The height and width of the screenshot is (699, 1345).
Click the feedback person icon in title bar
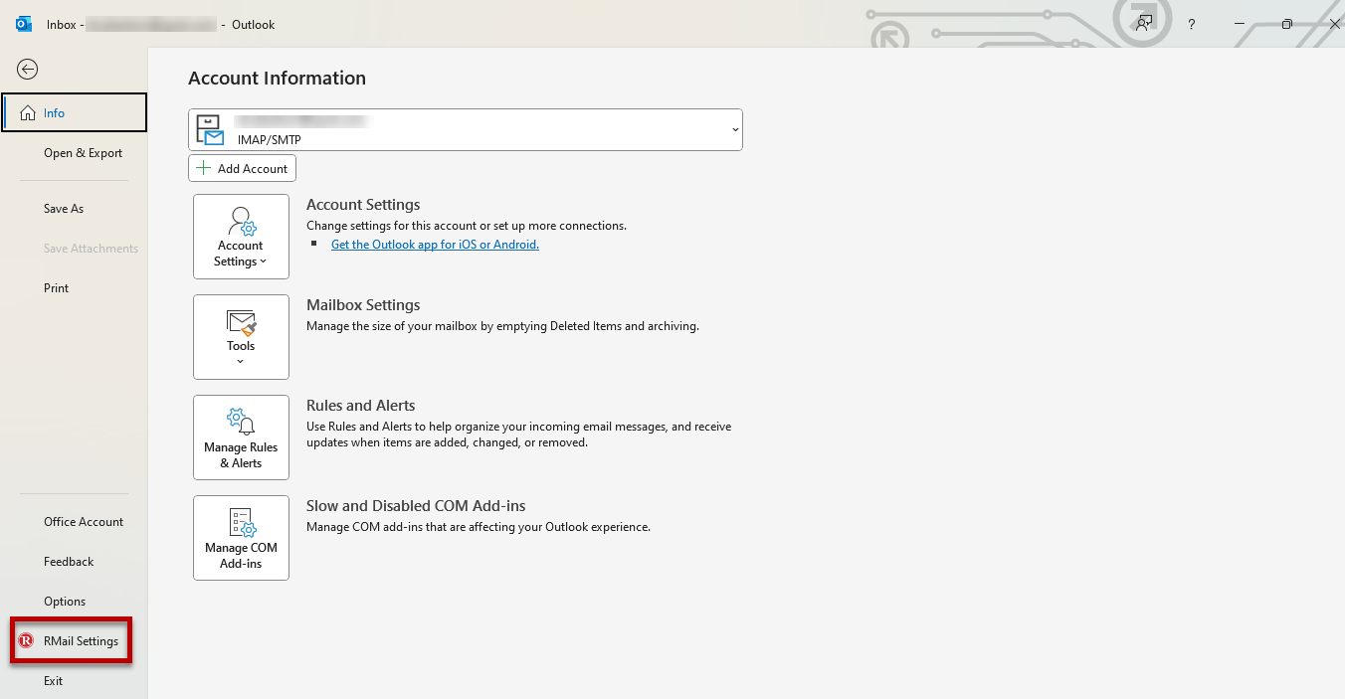1144,24
